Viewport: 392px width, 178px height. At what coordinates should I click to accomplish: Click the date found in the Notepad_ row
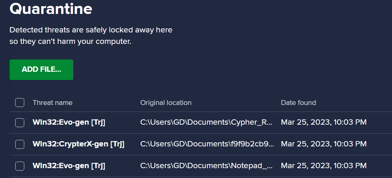coord(324,166)
